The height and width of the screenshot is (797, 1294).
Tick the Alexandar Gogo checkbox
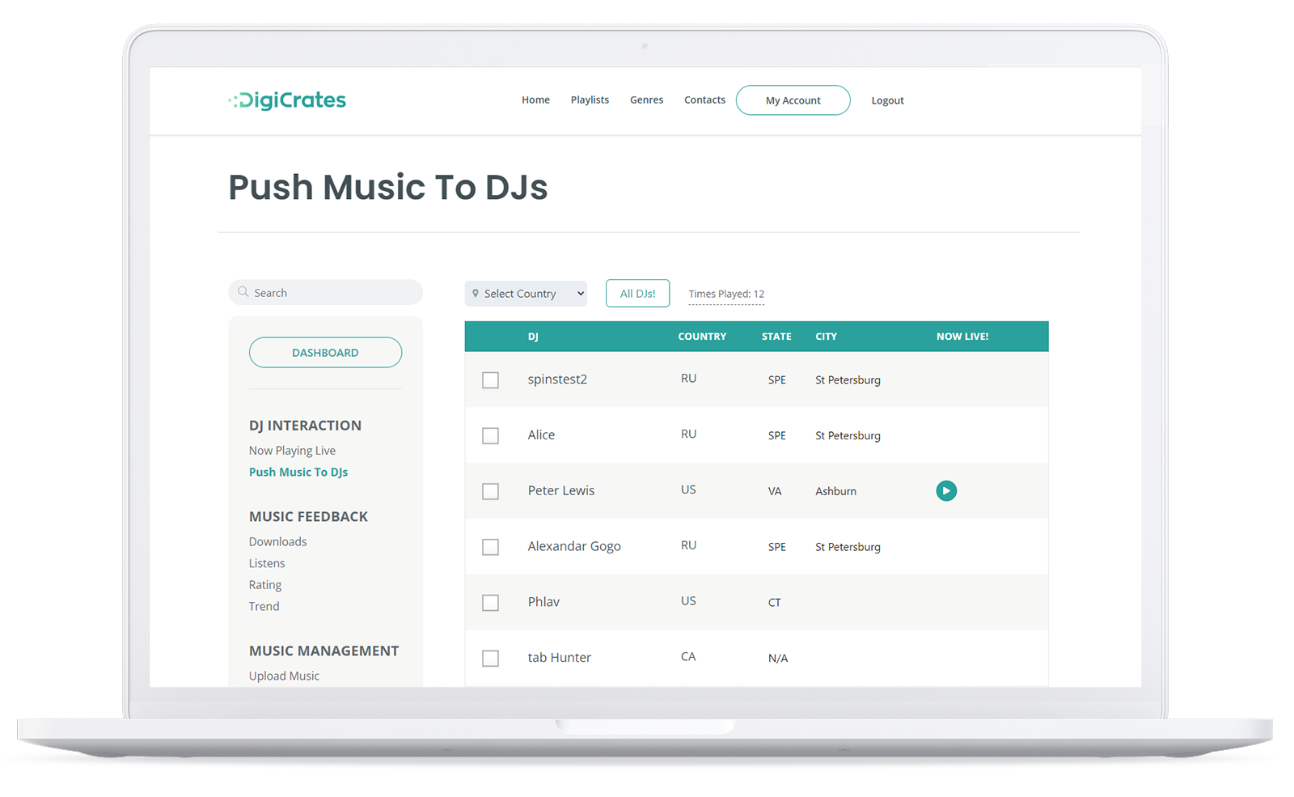[490, 548]
